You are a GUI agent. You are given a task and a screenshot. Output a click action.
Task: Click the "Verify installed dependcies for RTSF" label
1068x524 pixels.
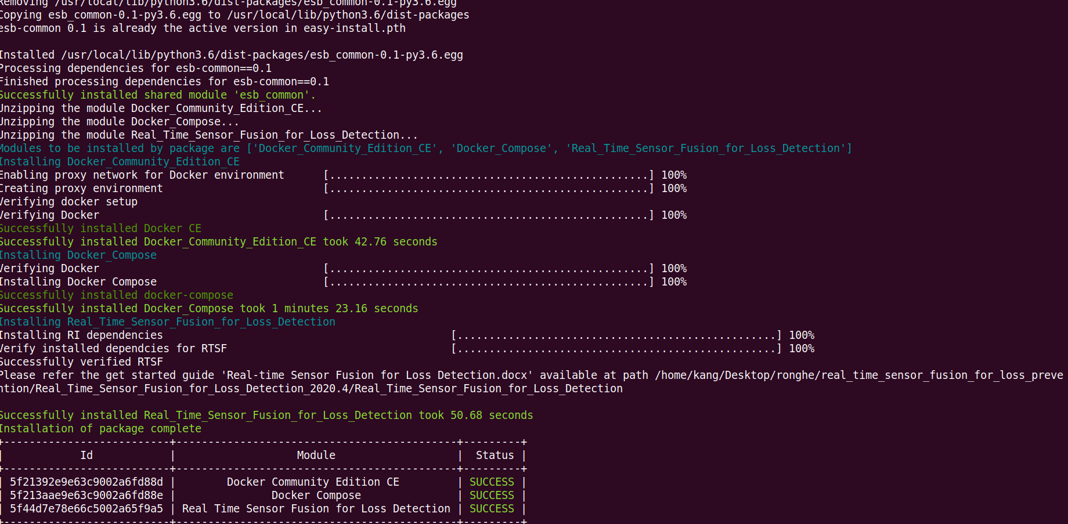(x=113, y=349)
